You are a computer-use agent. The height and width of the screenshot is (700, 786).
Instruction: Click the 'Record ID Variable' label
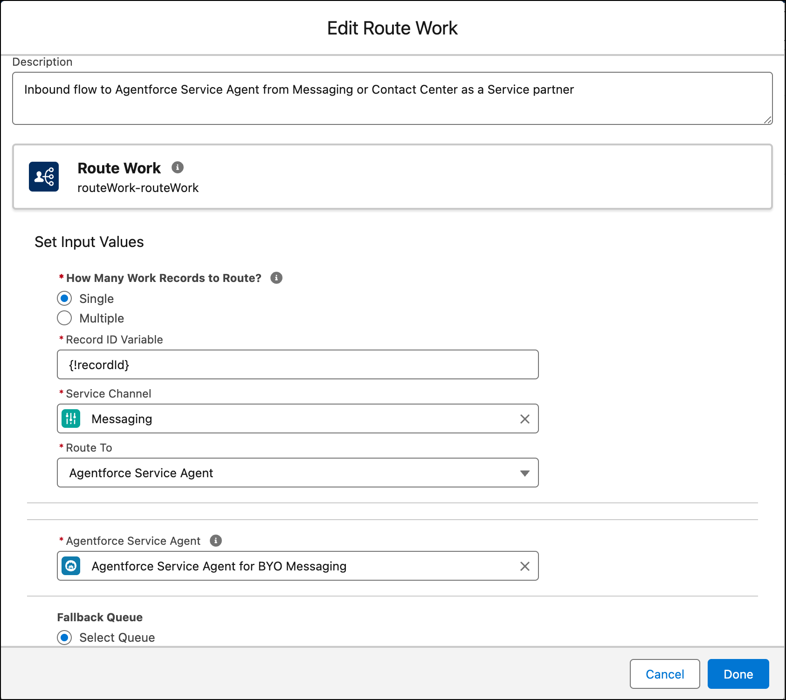[x=115, y=340]
